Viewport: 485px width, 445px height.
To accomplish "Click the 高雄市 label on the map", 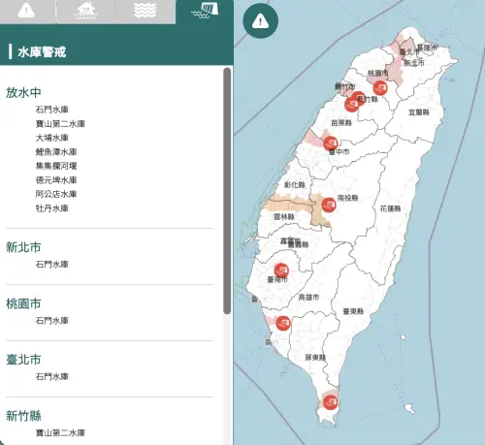I will [x=308, y=298].
